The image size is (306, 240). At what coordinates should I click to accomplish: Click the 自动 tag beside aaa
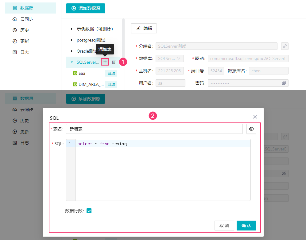click(111, 73)
